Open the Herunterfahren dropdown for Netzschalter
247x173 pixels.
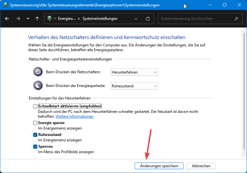[134, 72]
